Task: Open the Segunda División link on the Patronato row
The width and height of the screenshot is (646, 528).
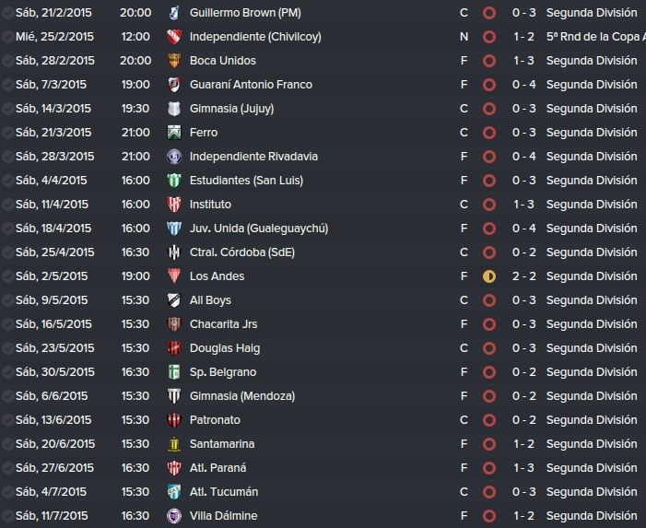Action: click(x=592, y=420)
